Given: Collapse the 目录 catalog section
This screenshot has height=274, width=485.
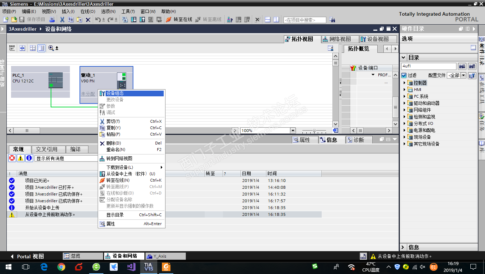Looking at the screenshot, I should coord(403,57).
